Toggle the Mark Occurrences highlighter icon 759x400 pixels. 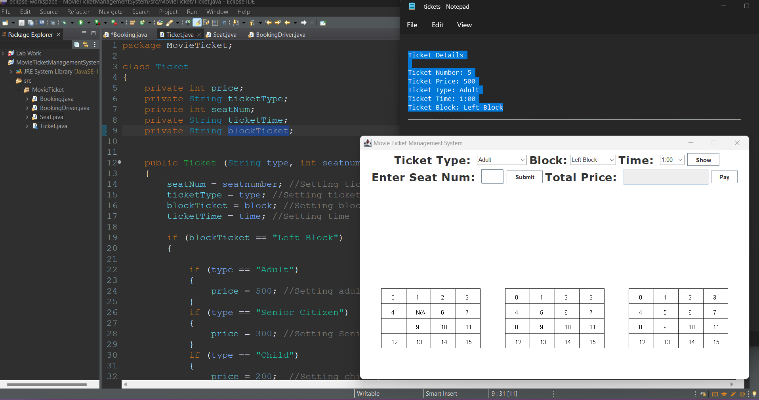point(196,23)
